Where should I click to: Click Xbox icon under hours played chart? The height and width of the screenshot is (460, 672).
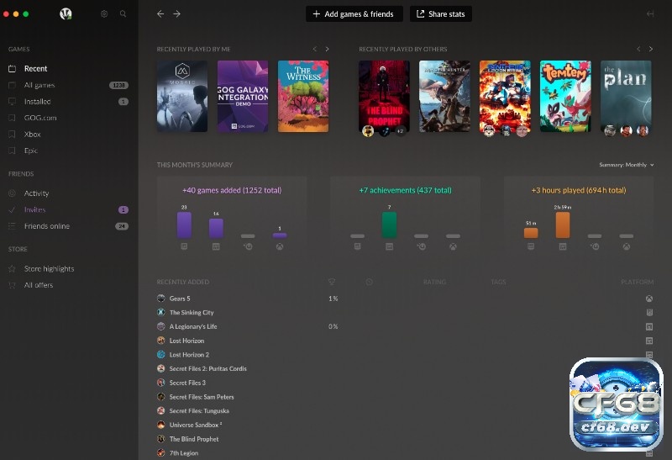tap(627, 246)
